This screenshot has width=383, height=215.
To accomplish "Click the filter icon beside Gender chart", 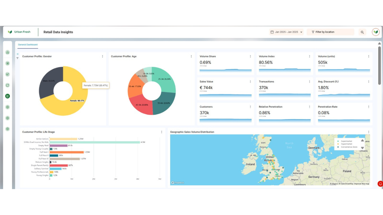I will point(17,58).
